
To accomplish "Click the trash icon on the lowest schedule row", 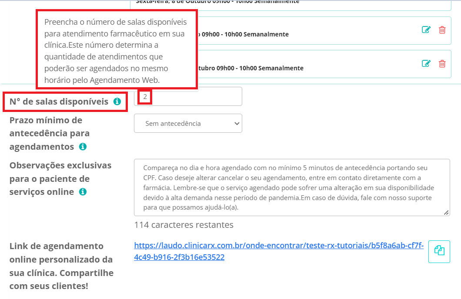I will (442, 64).
